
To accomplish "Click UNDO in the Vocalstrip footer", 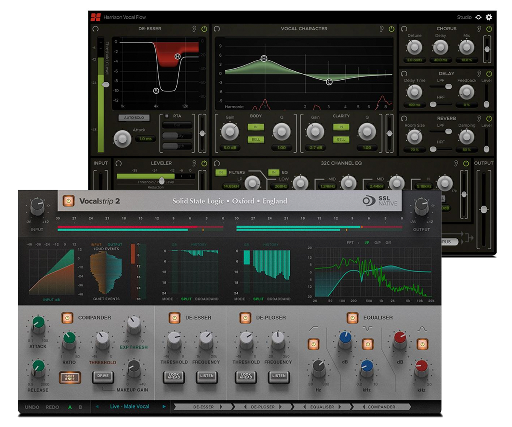I will [x=32, y=407].
